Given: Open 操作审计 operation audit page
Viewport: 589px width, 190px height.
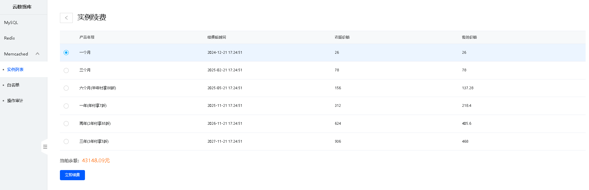Looking at the screenshot, I should point(15,101).
